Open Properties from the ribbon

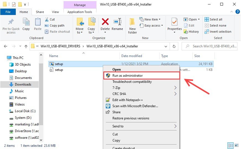pos(174,22)
